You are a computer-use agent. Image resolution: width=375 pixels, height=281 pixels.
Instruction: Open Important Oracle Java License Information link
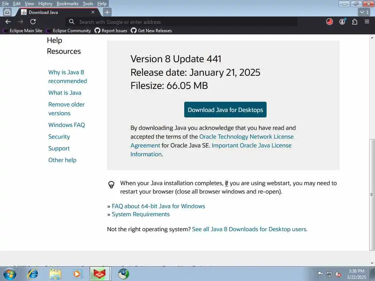pyautogui.click(x=252, y=146)
